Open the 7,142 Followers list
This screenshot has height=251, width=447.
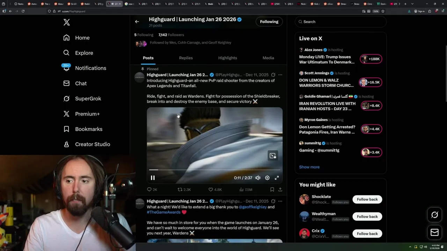[171, 35]
